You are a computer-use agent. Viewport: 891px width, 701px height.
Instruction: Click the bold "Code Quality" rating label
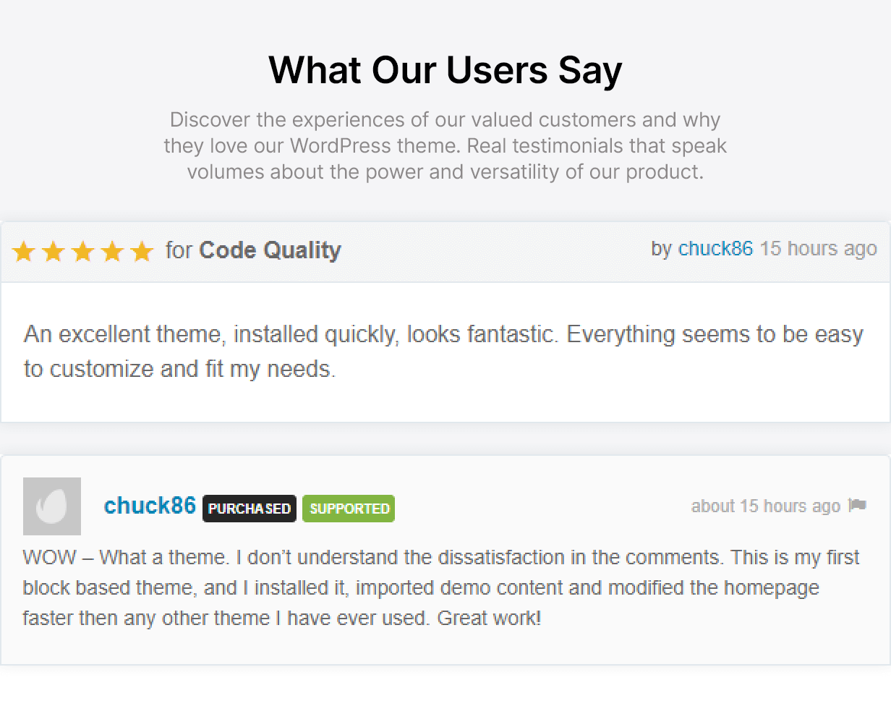[x=270, y=250]
